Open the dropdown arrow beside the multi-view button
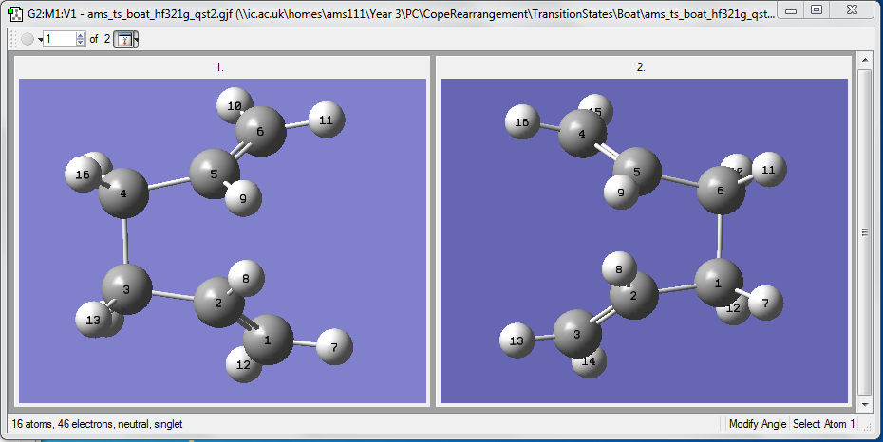Screen dimensions: 883x442 (x=137, y=40)
